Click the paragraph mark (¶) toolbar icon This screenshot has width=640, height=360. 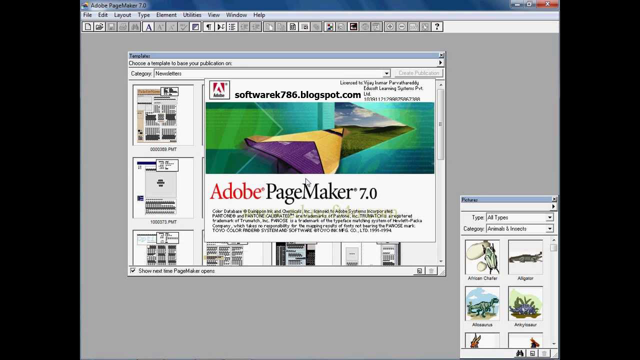(208, 27)
